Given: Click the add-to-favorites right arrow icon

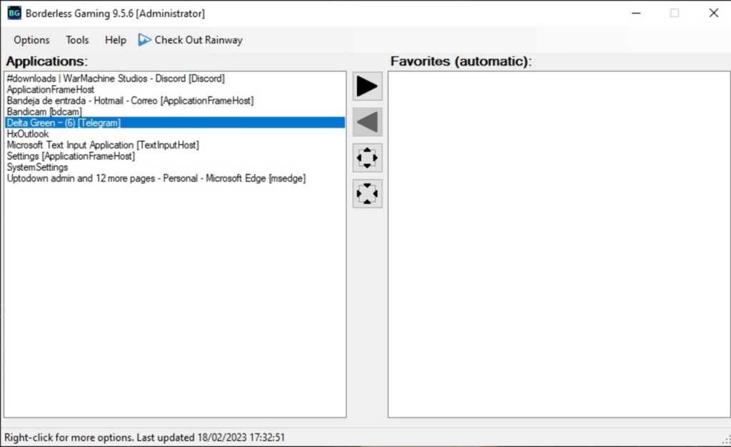Looking at the screenshot, I should (367, 87).
